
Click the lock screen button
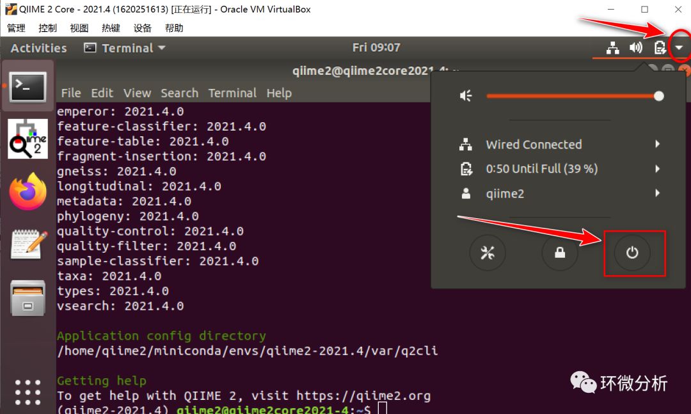560,253
